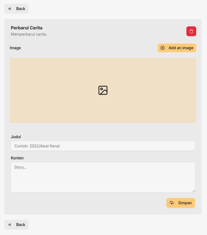The height and width of the screenshot is (235, 207).
Task: Click the Contoh: 2022/Awal Kenal placeholder text
Action: pos(37,146)
